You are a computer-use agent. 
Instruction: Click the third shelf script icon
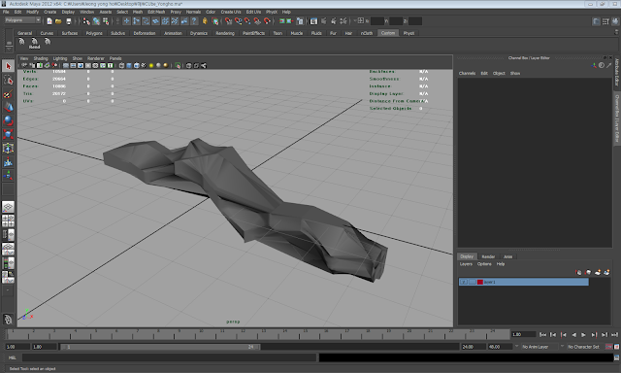click(48, 42)
